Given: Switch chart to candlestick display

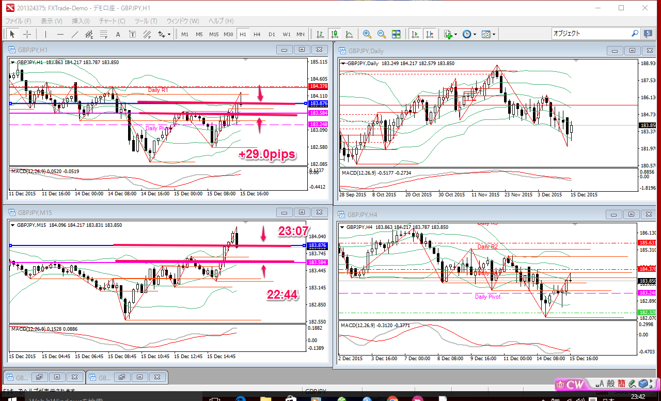Looking at the screenshot, I should (335, 34).
